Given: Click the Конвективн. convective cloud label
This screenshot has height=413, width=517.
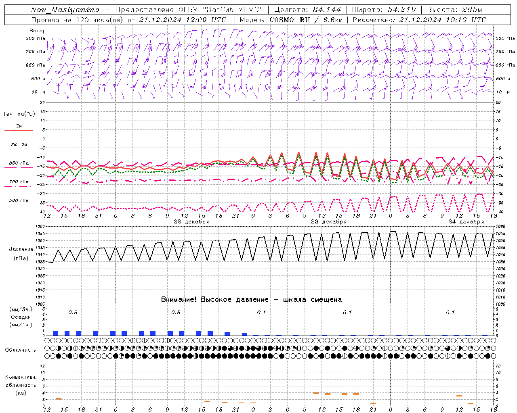Looking at the screenshot, I should (x=21, y=377).
